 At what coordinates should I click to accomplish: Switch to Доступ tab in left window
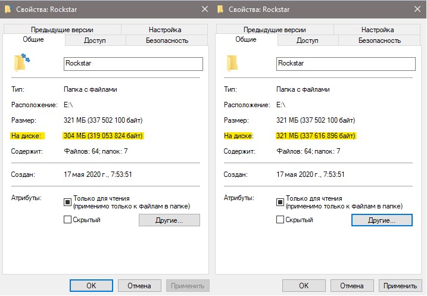tap(95, 40)
